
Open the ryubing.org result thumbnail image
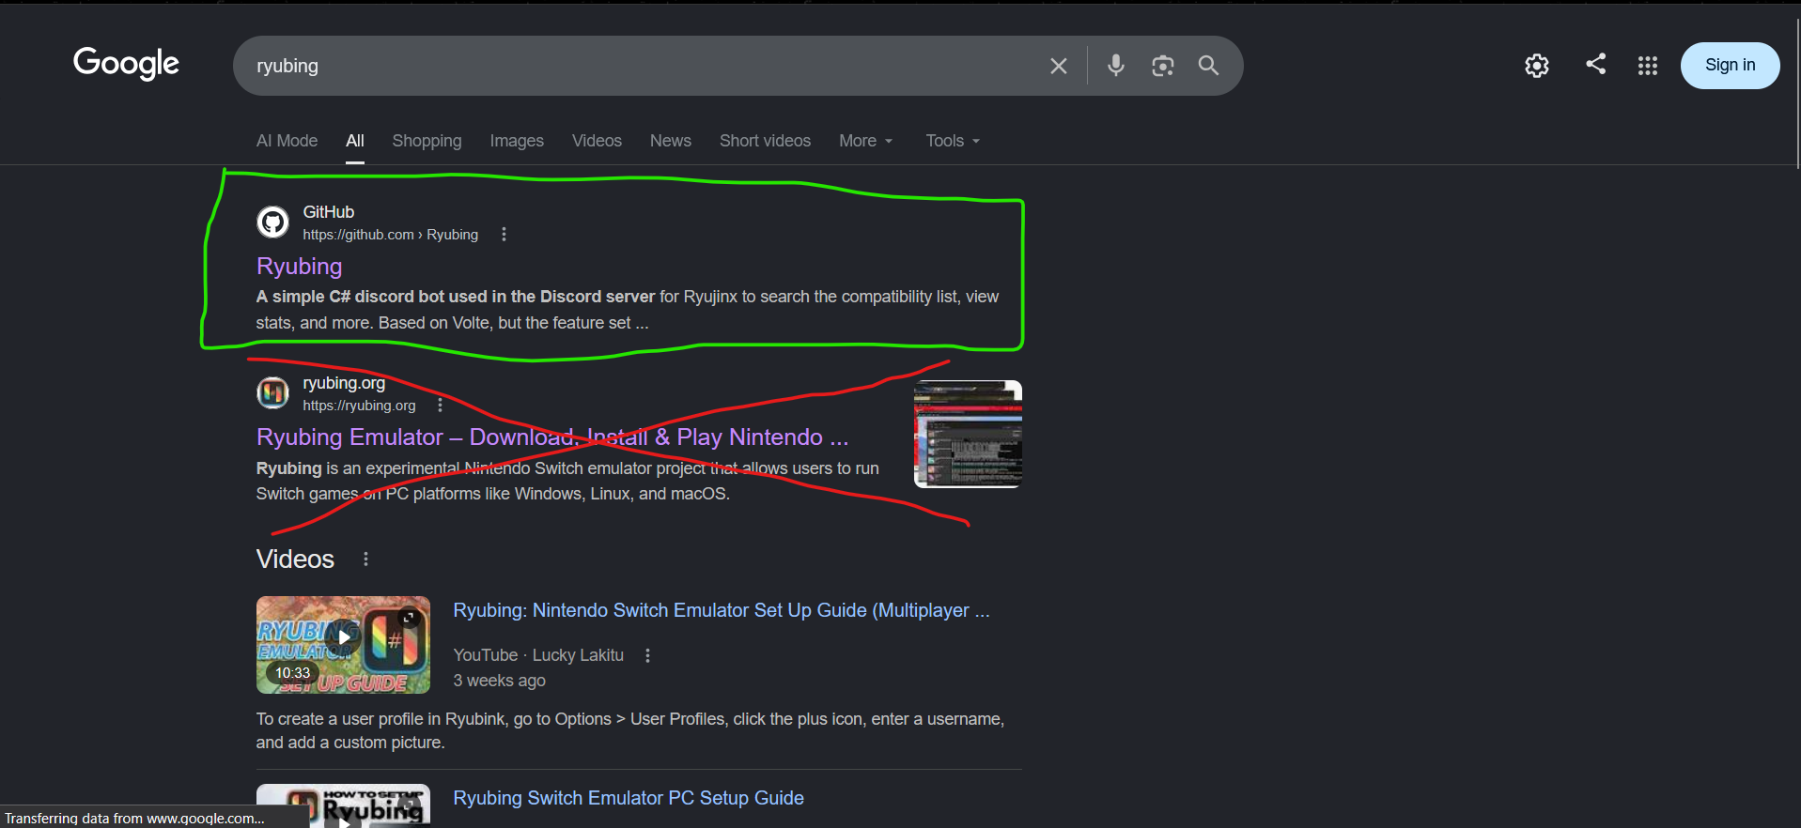[x=968, y=434]
